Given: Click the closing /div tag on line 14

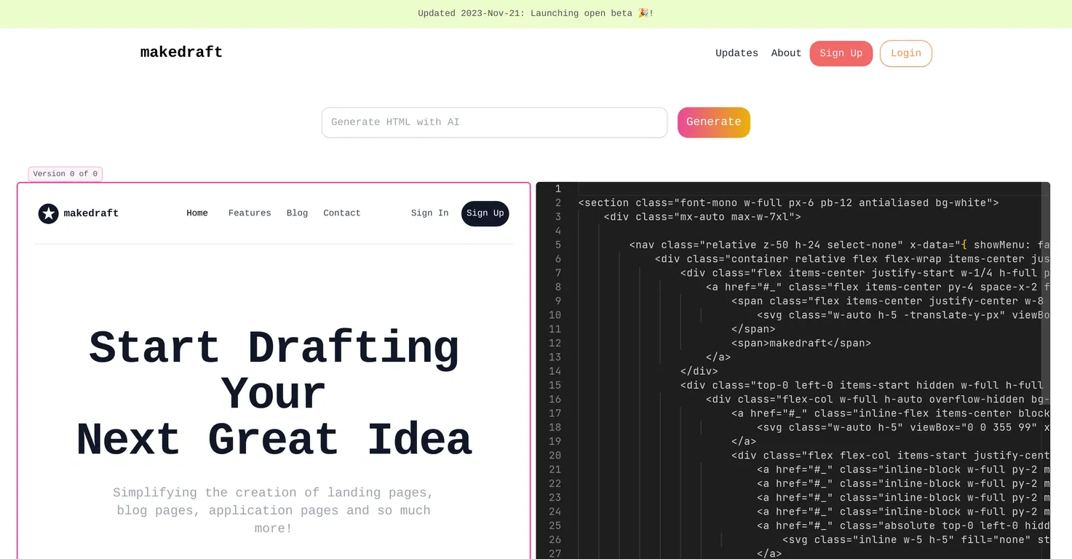Looking at the screenshot, I should point(699,371).
